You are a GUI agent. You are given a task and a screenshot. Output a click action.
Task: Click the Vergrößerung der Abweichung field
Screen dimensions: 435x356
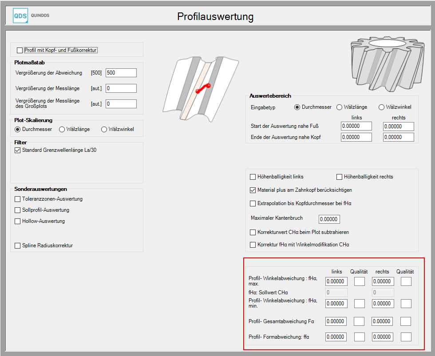121,73
